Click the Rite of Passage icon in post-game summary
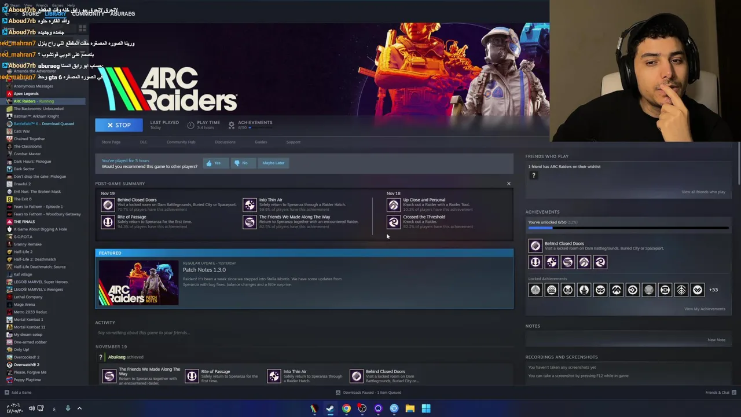The image size is (741, 417). click(108, 222)
